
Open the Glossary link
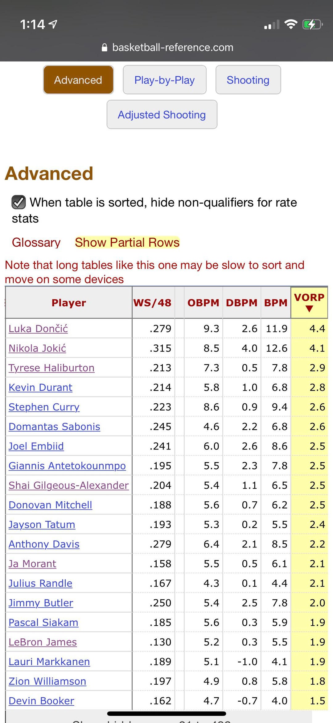(x=36, y=243)
